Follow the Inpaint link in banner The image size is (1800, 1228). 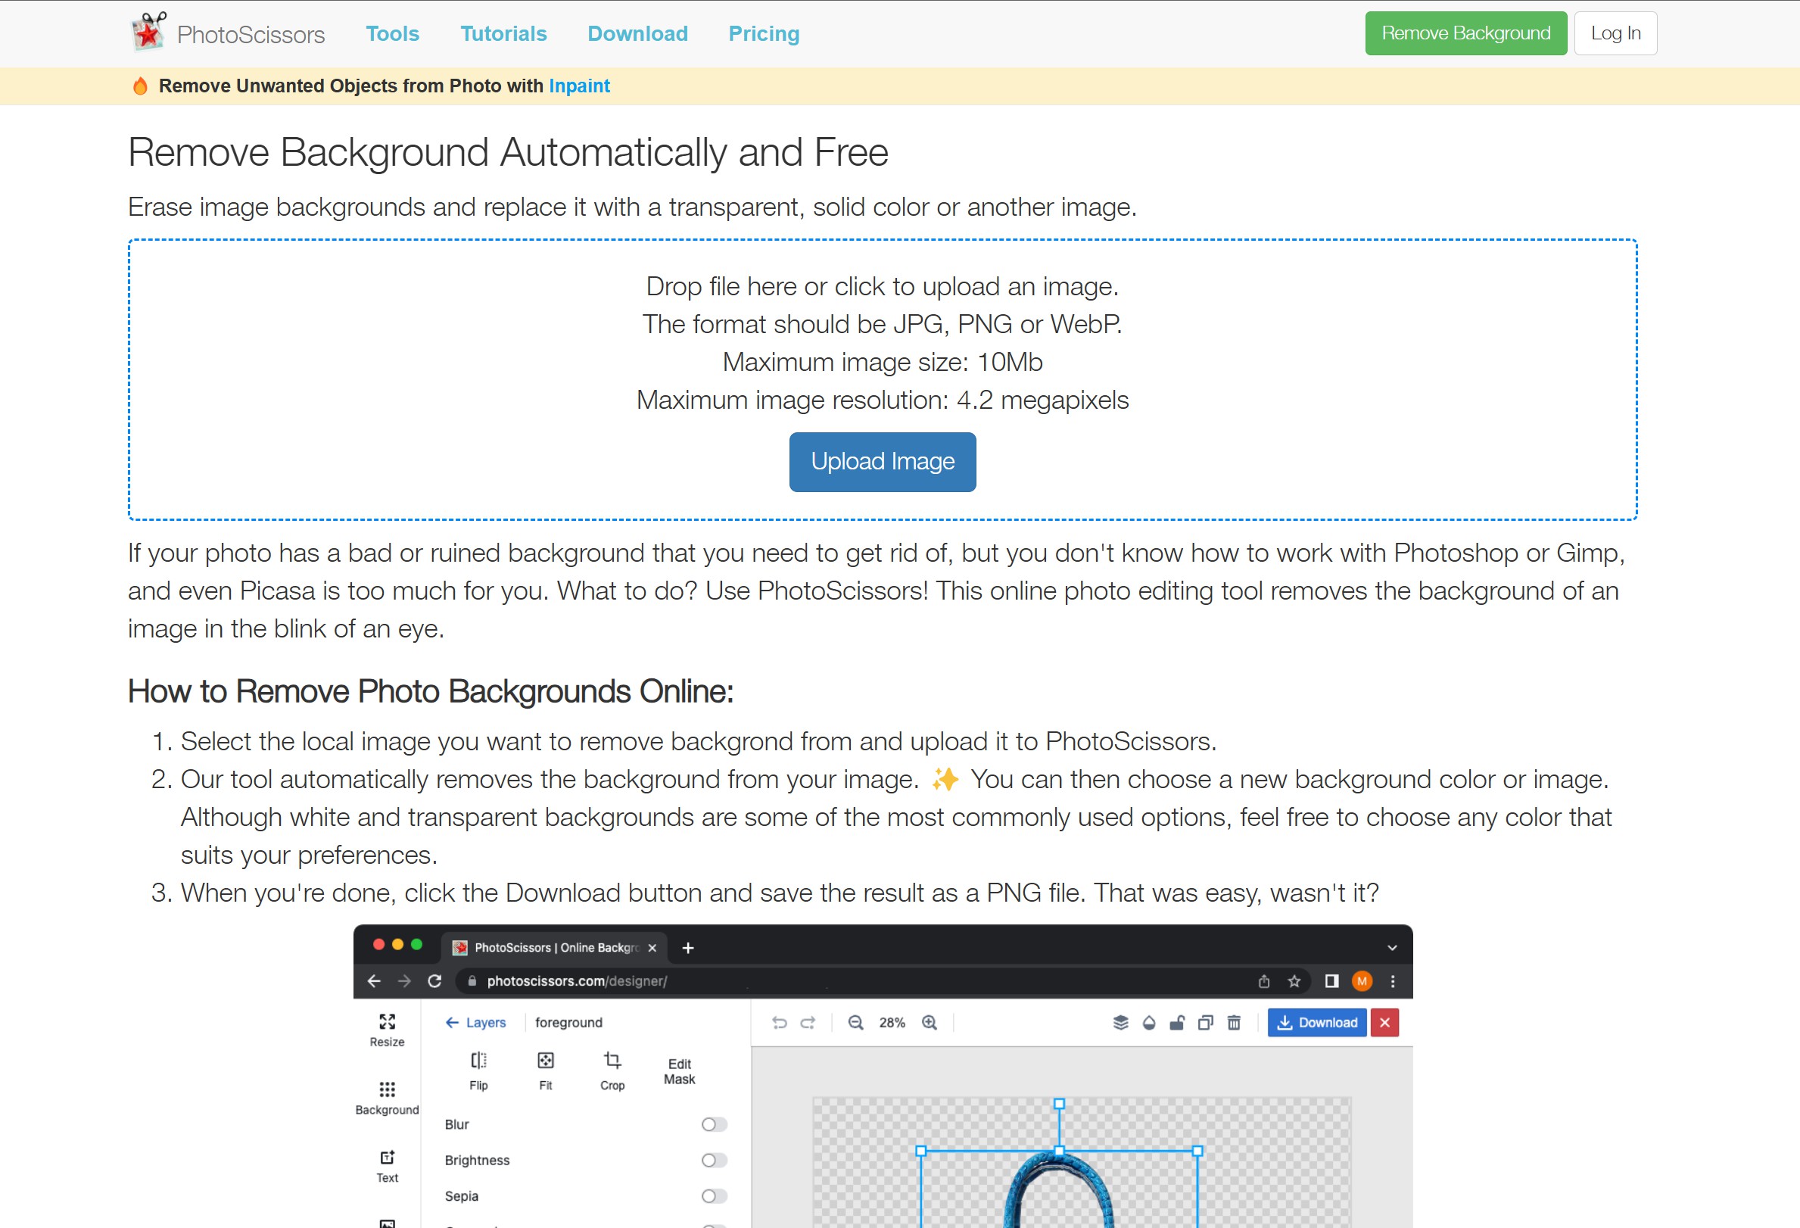[x=579, y=86]
